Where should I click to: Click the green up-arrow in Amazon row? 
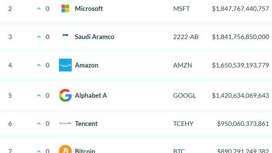coord(39,65)
